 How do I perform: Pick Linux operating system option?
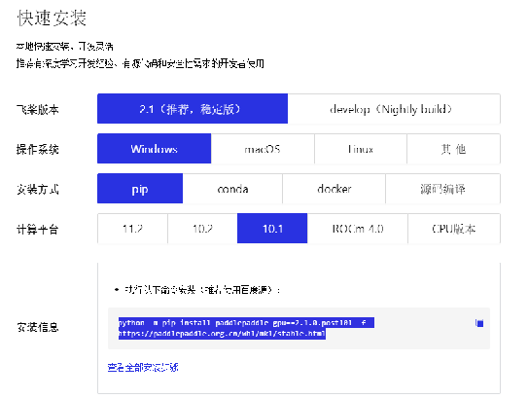pos(361,149)
